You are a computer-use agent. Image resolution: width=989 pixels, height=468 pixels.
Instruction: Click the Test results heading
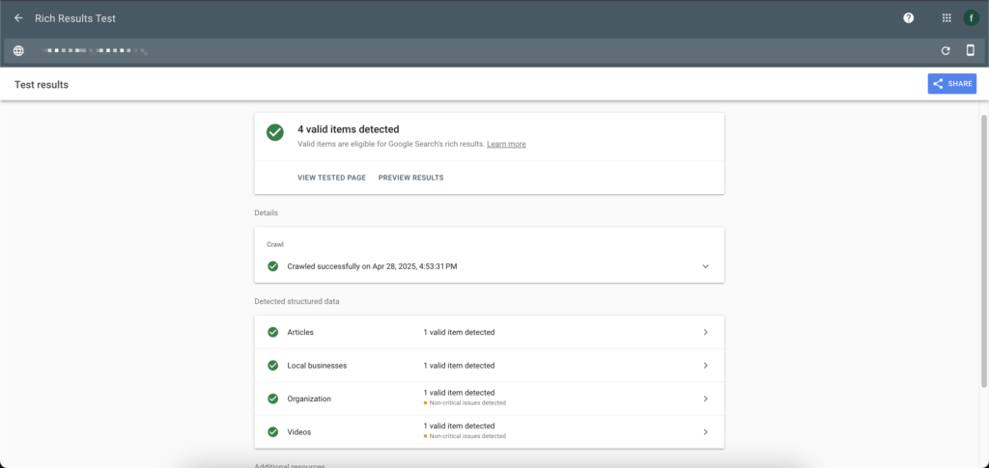(x=42, y=84)
